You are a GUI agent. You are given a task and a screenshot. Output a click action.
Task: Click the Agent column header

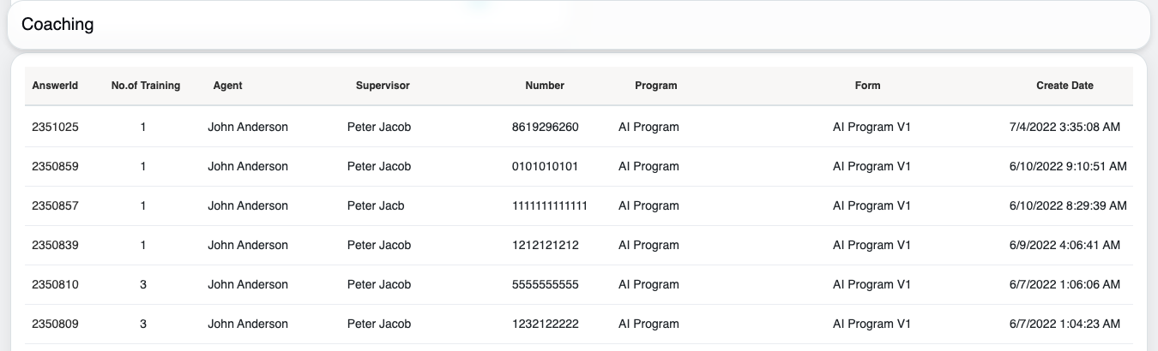(227, 86)
